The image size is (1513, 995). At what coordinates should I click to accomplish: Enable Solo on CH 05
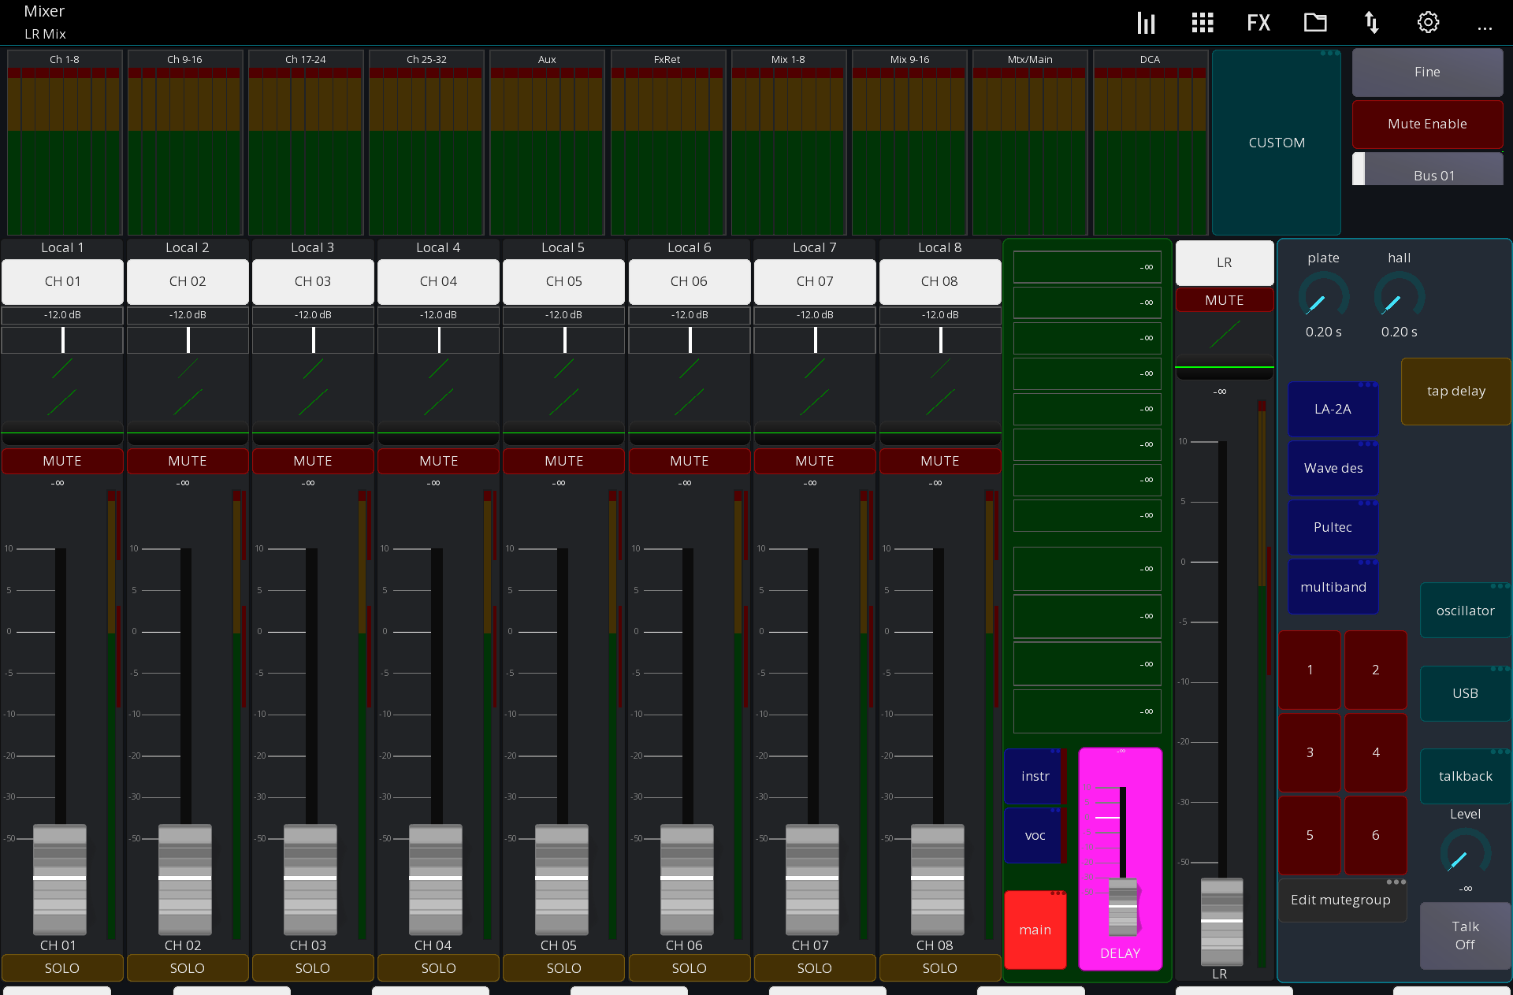pyautogui.click(x=563, y=967)
